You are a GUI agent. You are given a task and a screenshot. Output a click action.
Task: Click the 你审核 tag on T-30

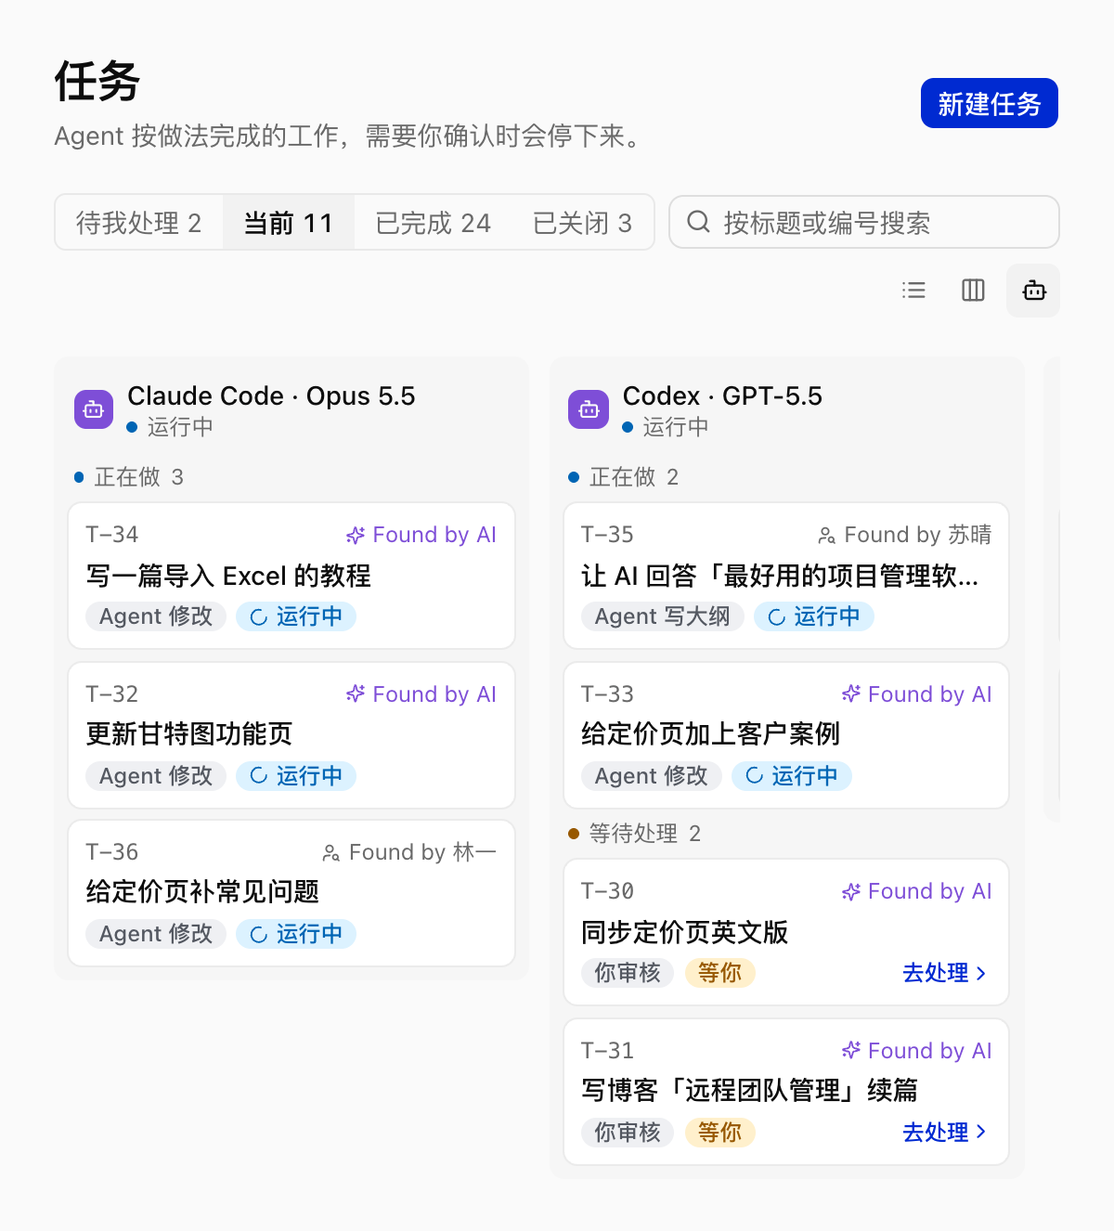click(628, 973)
